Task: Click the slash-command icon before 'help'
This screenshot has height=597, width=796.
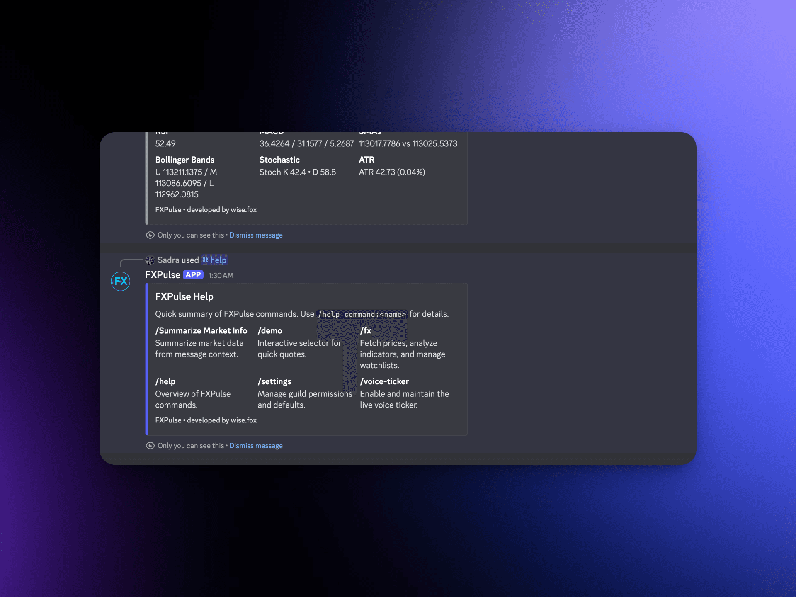Action: point(206,260)
